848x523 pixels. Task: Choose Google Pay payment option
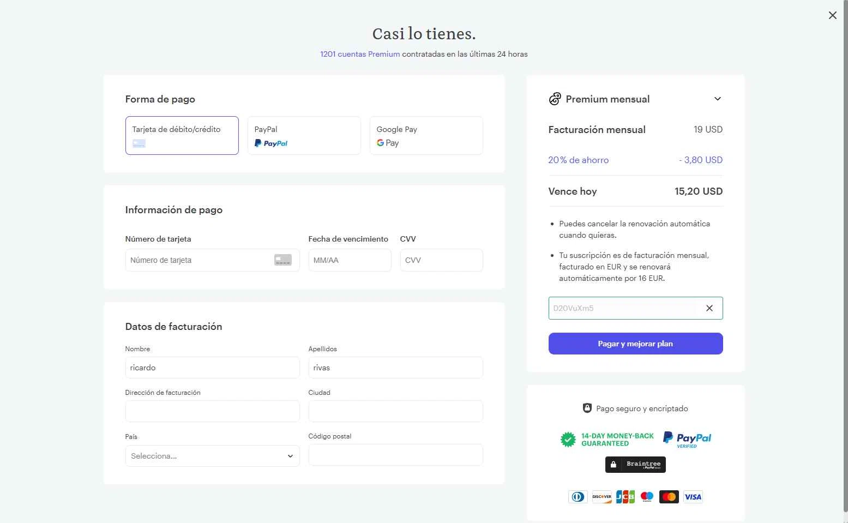(426, 135)
